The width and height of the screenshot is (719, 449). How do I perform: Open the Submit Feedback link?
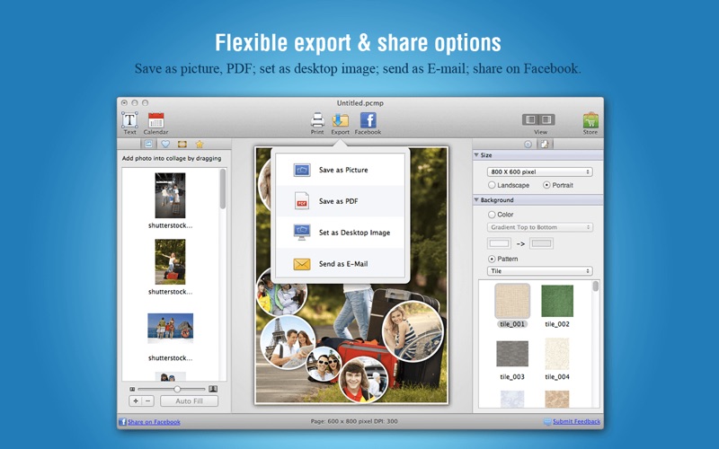tap(576, 421)
